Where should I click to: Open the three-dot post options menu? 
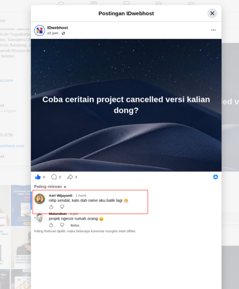[x=213, y=30]
